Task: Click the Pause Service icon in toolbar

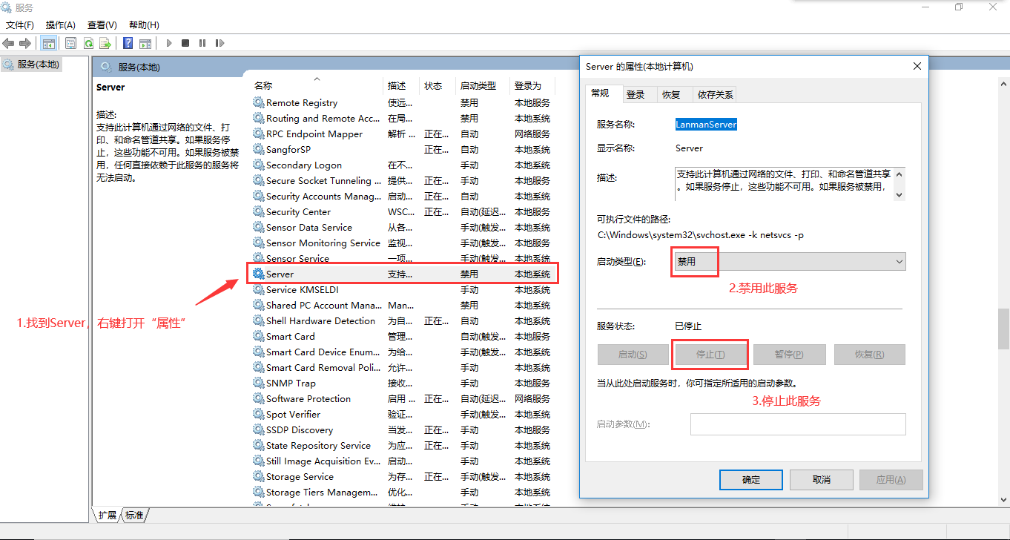Action: tap(202, 44)
